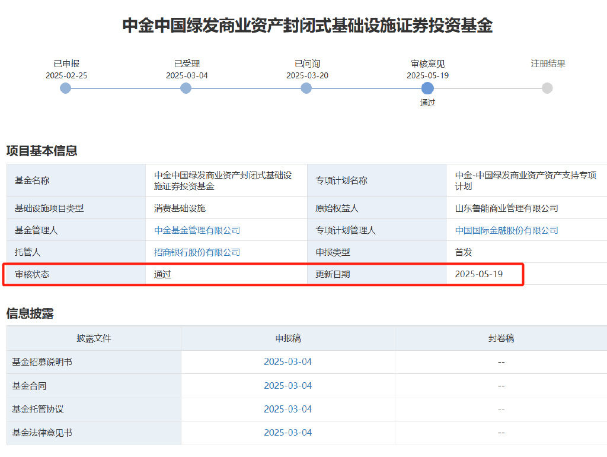
Task: Click the 首发 申报类型 value
Action: point(464,252)
